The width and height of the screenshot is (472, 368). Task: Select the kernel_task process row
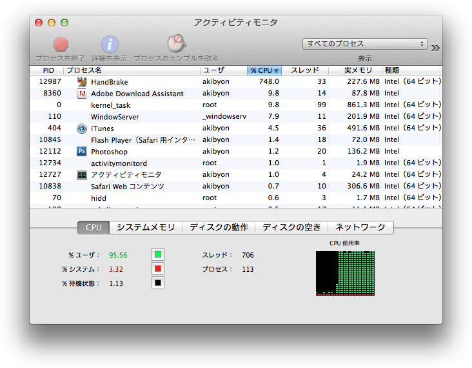click(x=236, y=105)
